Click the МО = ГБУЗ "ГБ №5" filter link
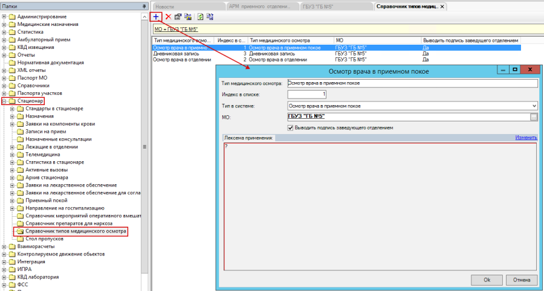 176,30
